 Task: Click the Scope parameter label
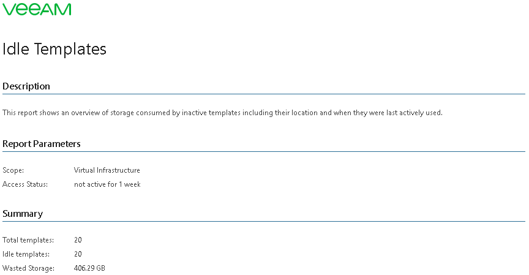click(x=13, y=170)
